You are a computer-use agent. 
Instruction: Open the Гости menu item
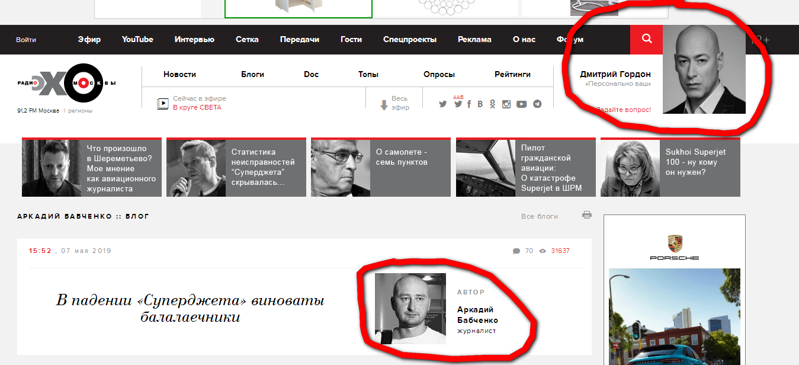click(x=351, y=40)
